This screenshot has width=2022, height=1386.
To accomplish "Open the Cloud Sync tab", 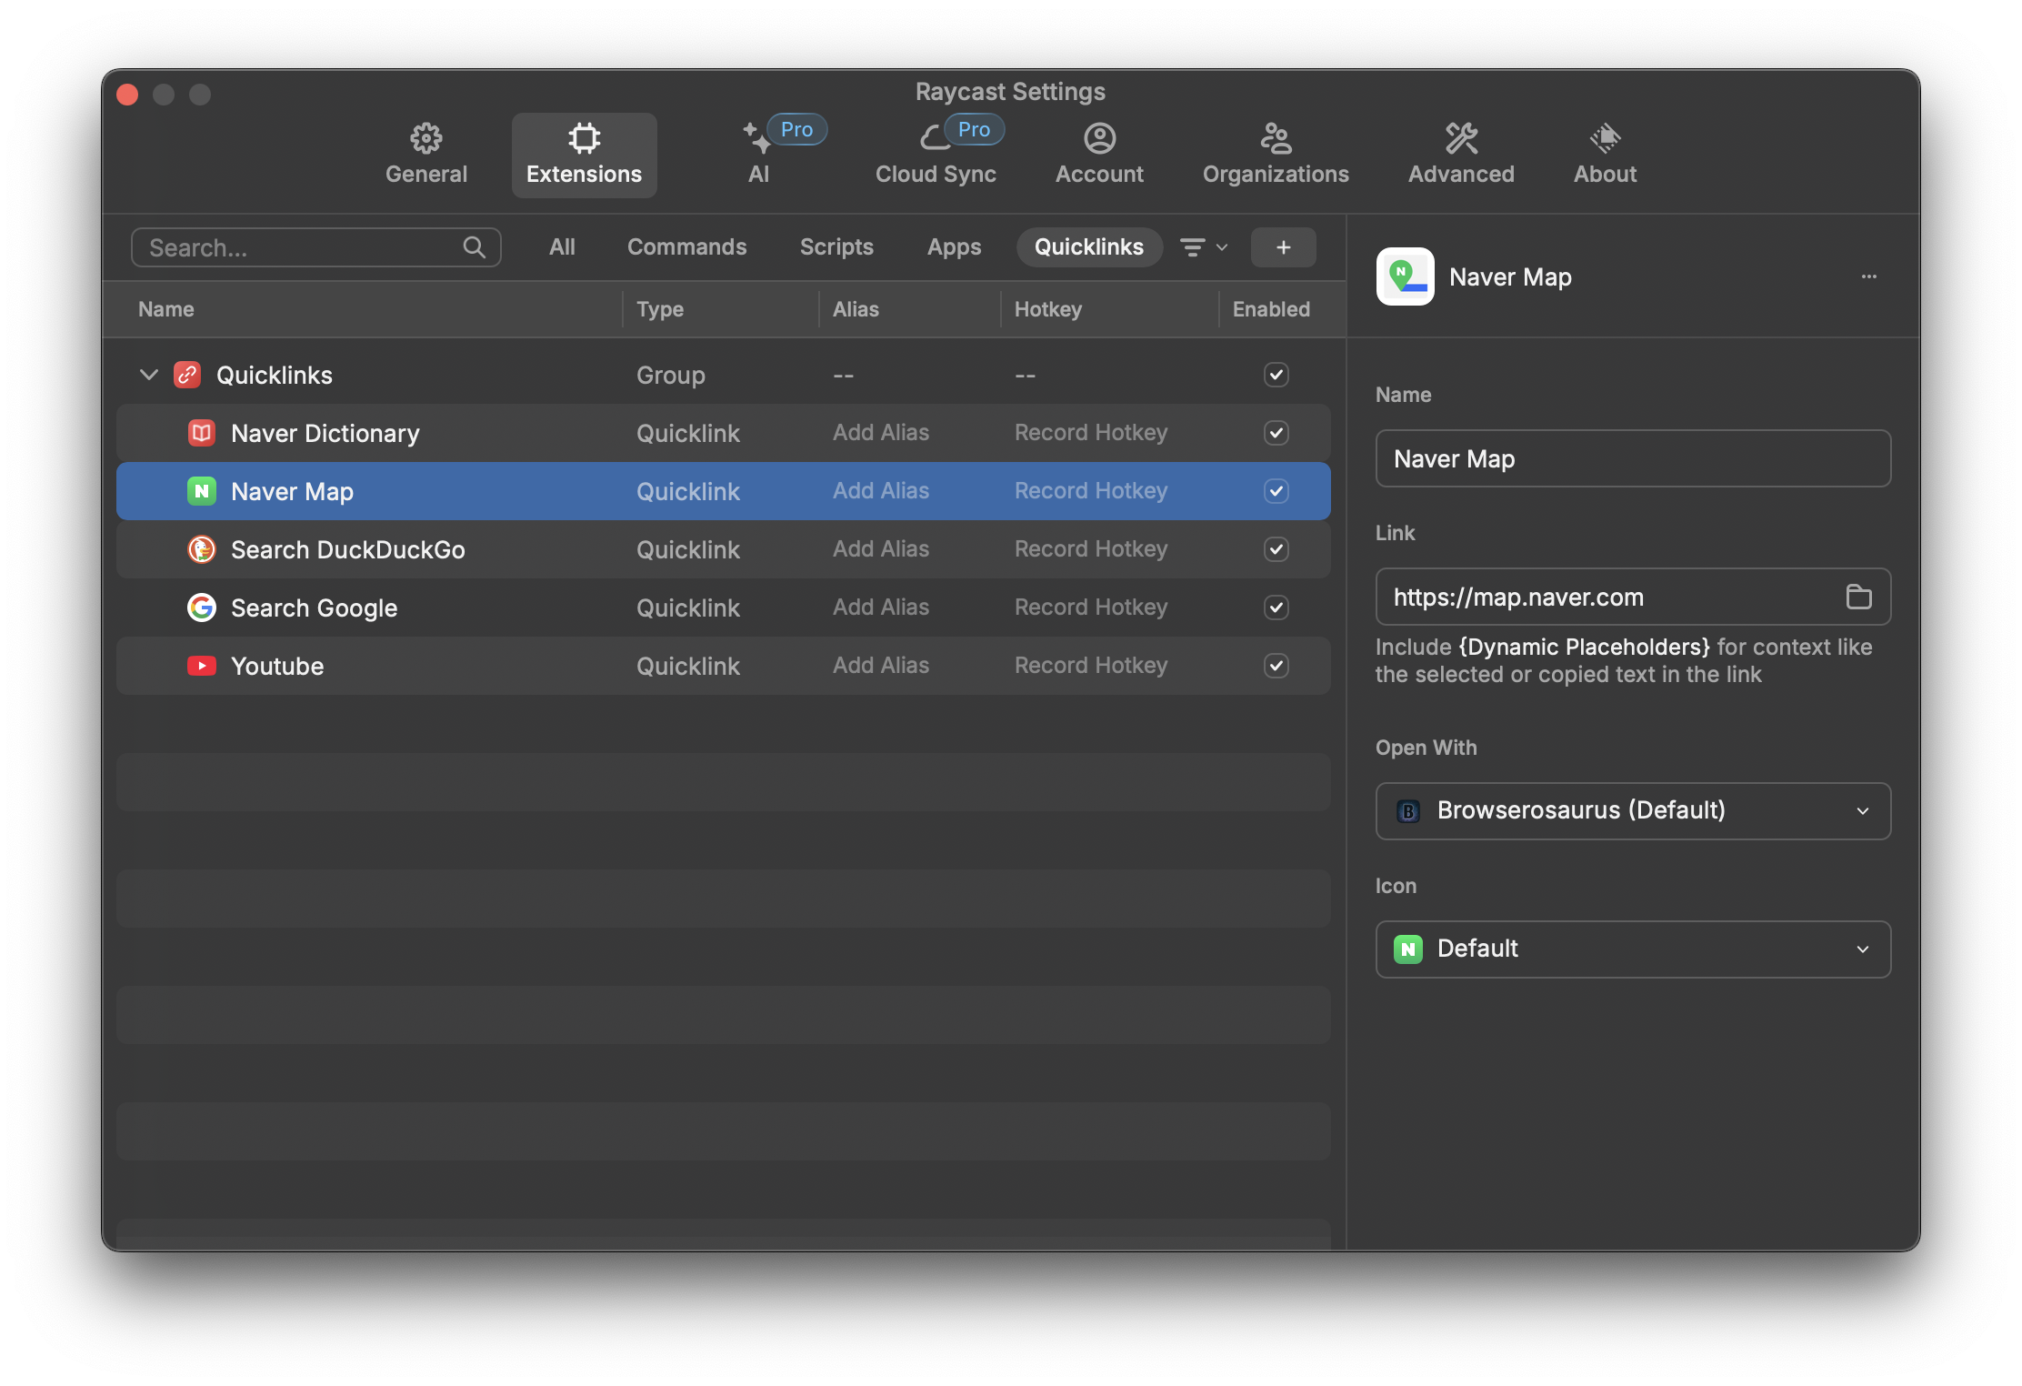I will pyautogui.click(x=936, y=155).
